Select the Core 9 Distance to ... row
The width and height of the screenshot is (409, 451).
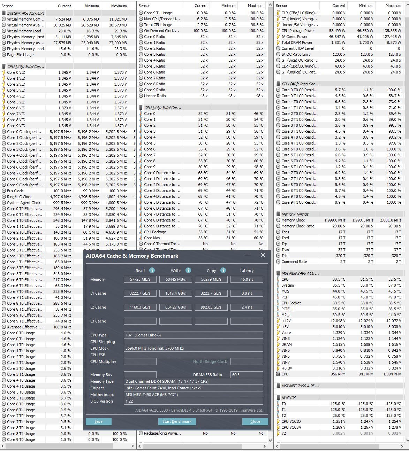click(x=202, y=226)
